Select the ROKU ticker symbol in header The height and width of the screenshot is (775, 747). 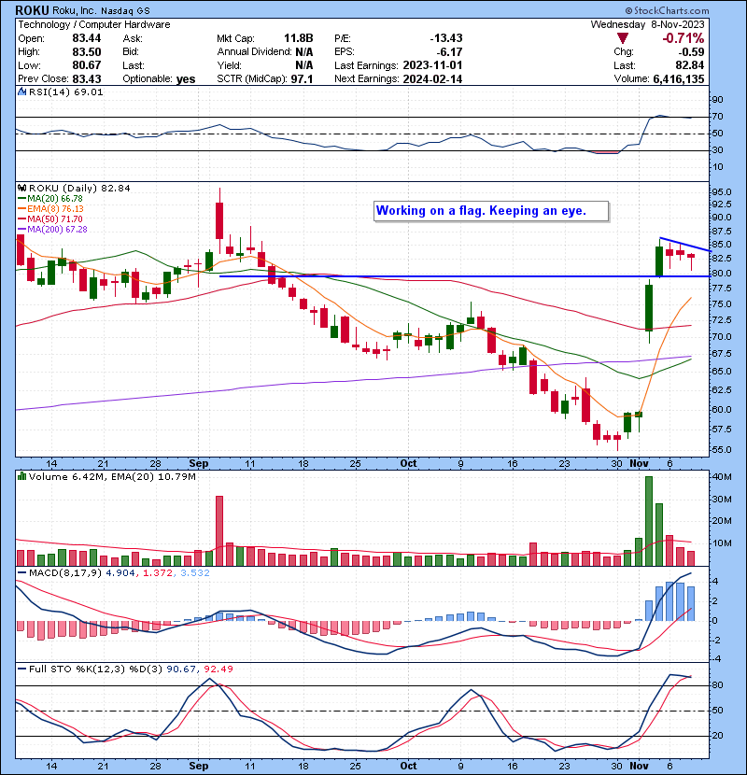(x=32, y=10)
